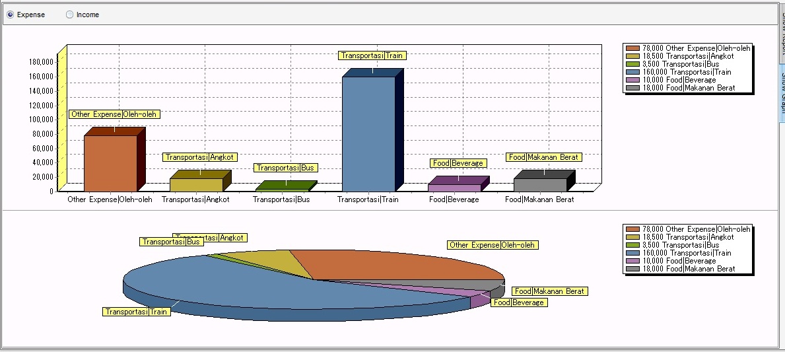Viewport: 785px width, 352px height.
Task: Click green Bus swatch in top legend
Action: (632, 64)
